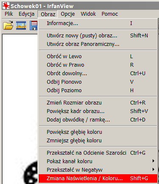Click highlighted Zmiana Naświetlenia / Koloru...
Image resolution: width=159 pixels, height=184 pixels.
click(98, 178)
